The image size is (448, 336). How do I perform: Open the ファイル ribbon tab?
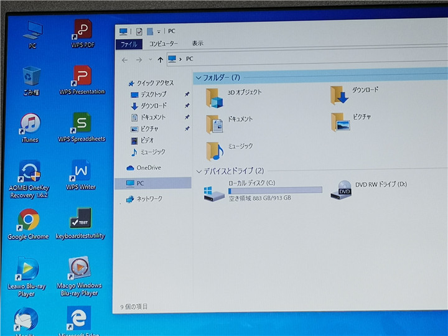click(129, 44)
